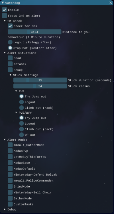Viewport: 114px width, 214px height.
Task: Disable the Enable checkbox
Action: tap(5, 10)
